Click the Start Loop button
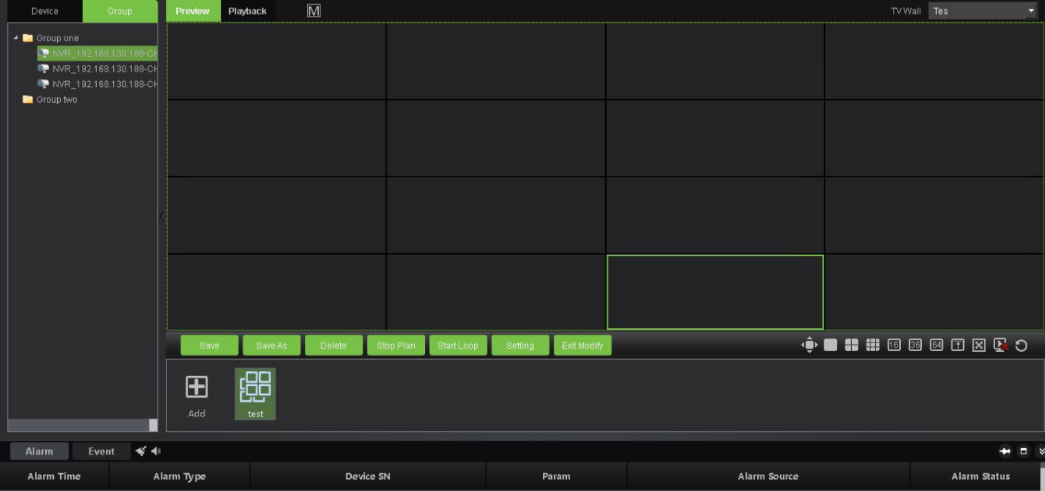The width and height of the screenshot is (1045, 491). [458, 345]
